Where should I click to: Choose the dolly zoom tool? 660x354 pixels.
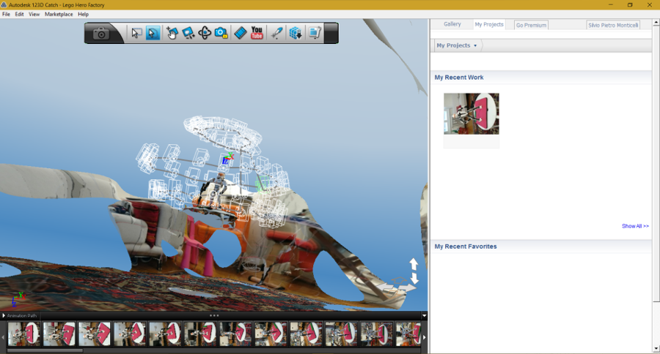tap(188, 33)
